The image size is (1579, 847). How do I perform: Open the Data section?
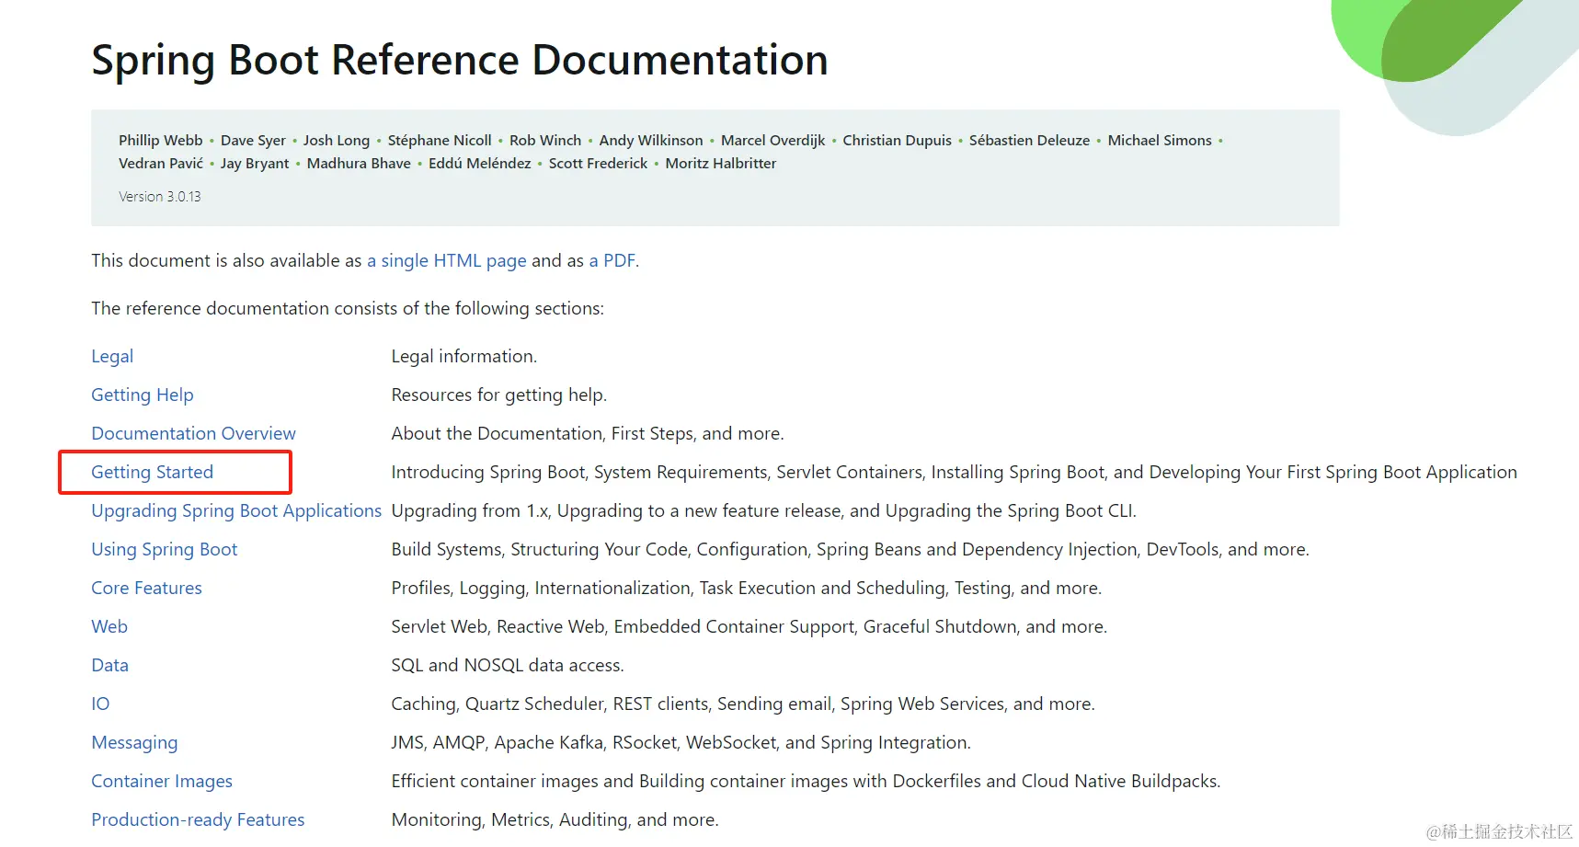point(109,665)
